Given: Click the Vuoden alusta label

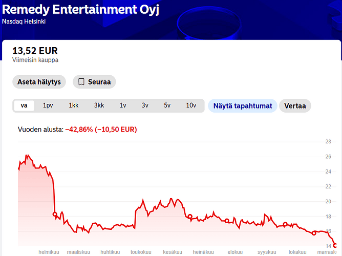Looking at the screenshot, I should click(40, 130).
